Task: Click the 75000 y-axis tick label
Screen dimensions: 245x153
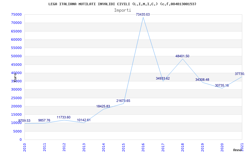Action: 16,14
